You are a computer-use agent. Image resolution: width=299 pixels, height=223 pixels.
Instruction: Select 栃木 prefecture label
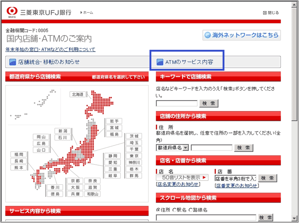[x=134, y=169]
